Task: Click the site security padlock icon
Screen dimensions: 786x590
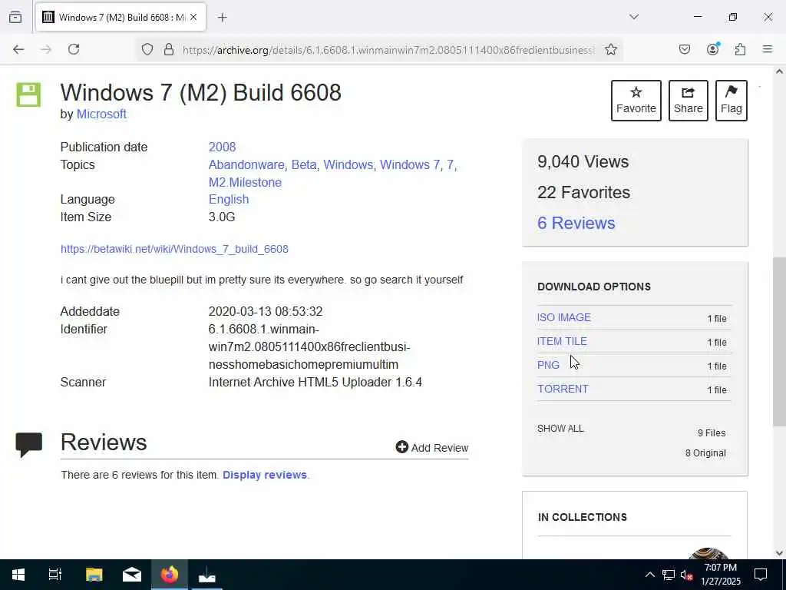Action: coord(169,49)
